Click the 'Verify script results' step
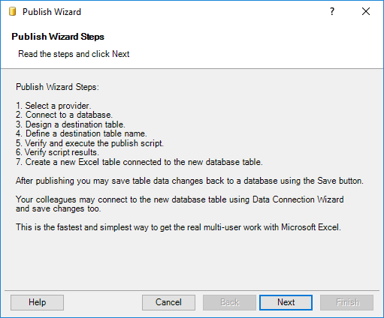Screen dimensions: 384x318 pos(57,152)
